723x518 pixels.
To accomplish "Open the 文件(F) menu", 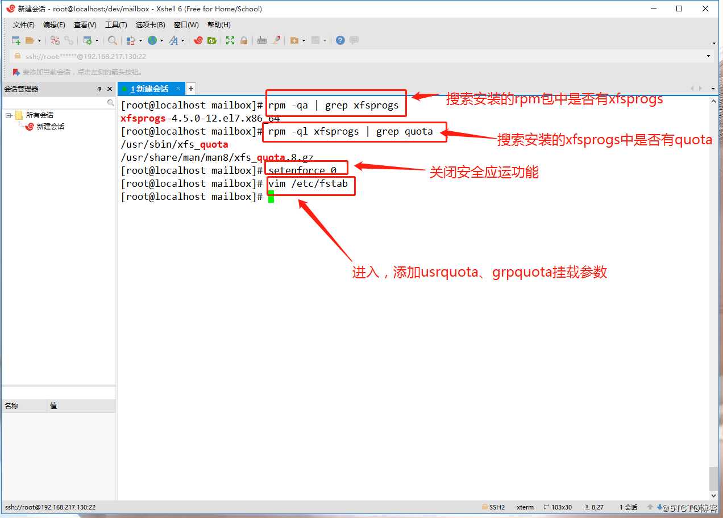I will point(23,24).
